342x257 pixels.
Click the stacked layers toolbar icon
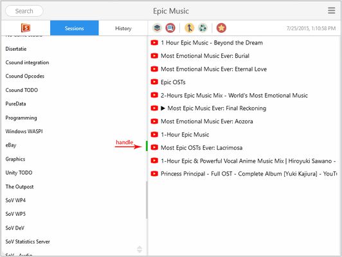pos(157,28)
